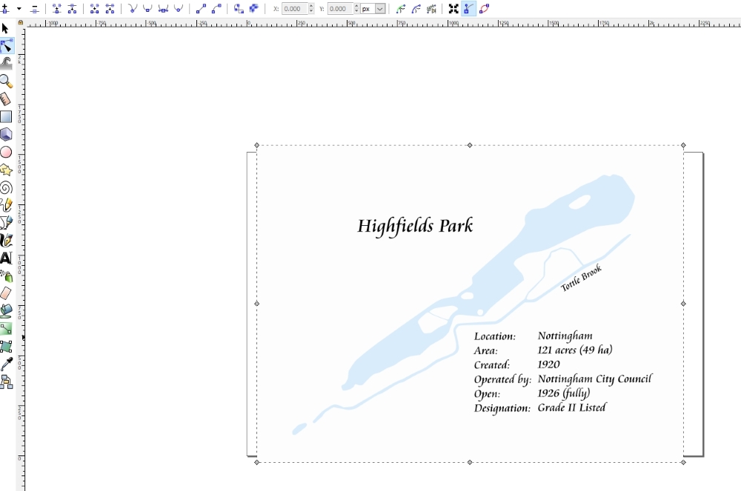741x491 pixels.
Task: Make selected segments curves
Action: (x=216, y=8)
